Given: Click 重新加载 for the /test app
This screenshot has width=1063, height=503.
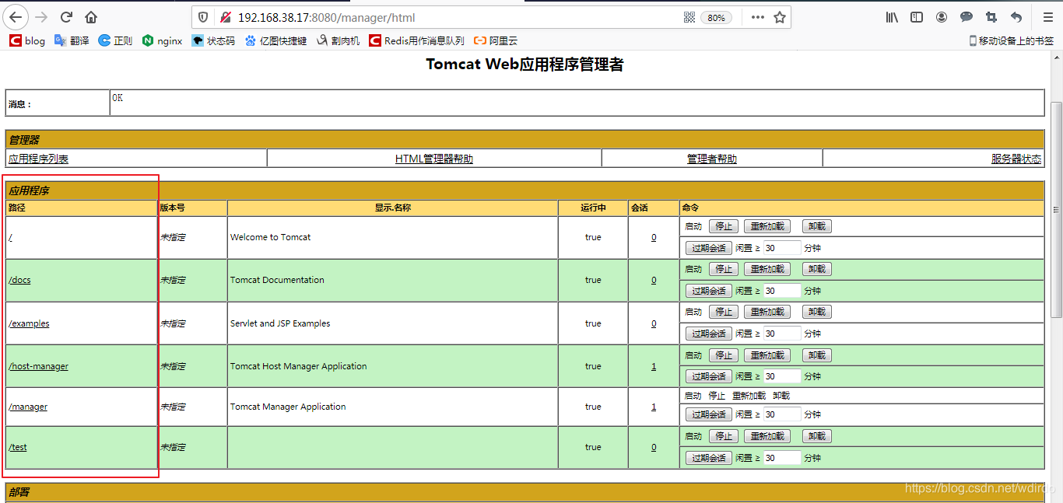Looking at the screenshot, I should 767,436.
